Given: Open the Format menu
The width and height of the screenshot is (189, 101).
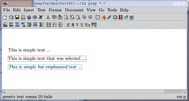Looking at the screenshot, I should tap(55, 10).
